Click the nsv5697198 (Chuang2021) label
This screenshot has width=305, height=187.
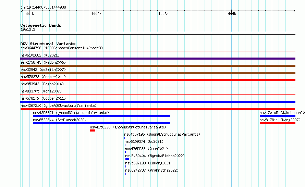[149, 163]
